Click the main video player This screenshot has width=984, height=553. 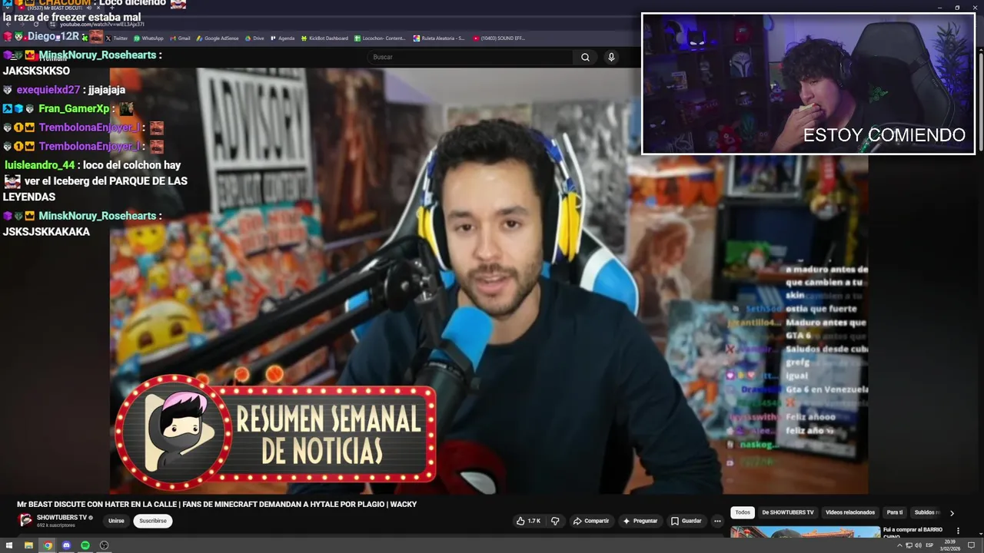(489, 281)
